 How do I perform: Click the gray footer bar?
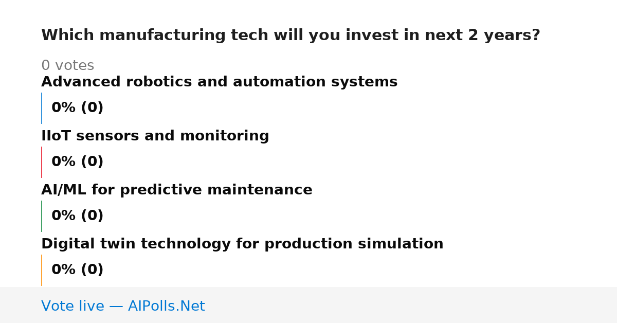click(x=308, y=305)
